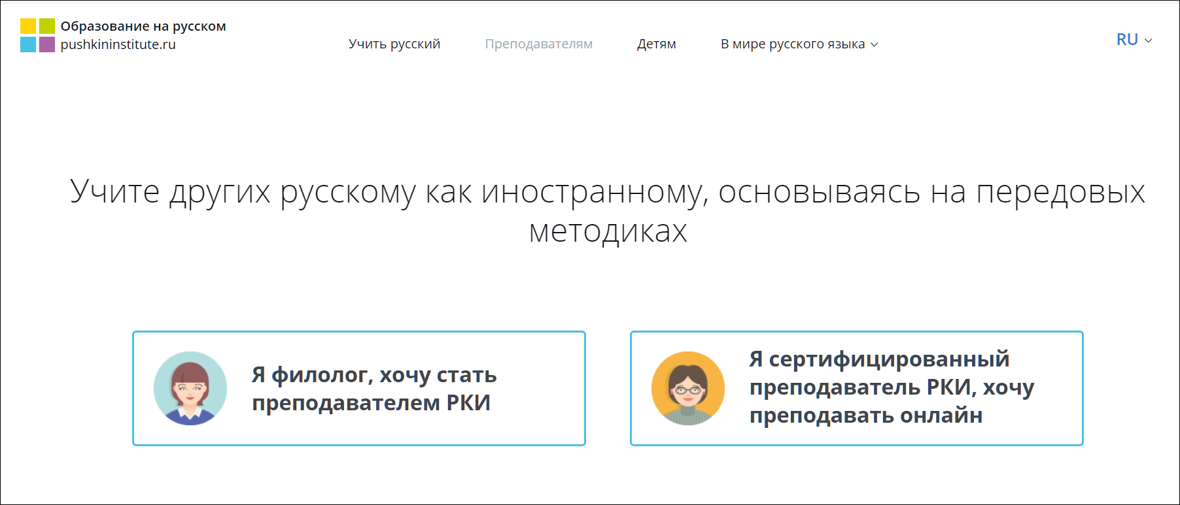Open the pushkininstitute.ru link
The width and height of the screenshot is (1180, 505).
[x=118, y=44]
